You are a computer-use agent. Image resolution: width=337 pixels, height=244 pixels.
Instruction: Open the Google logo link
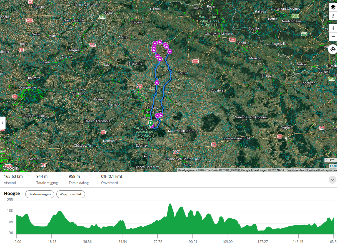pyautogui.click(x=10, y=168)
